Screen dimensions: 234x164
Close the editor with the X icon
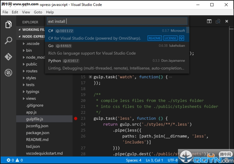coord(227,22)
